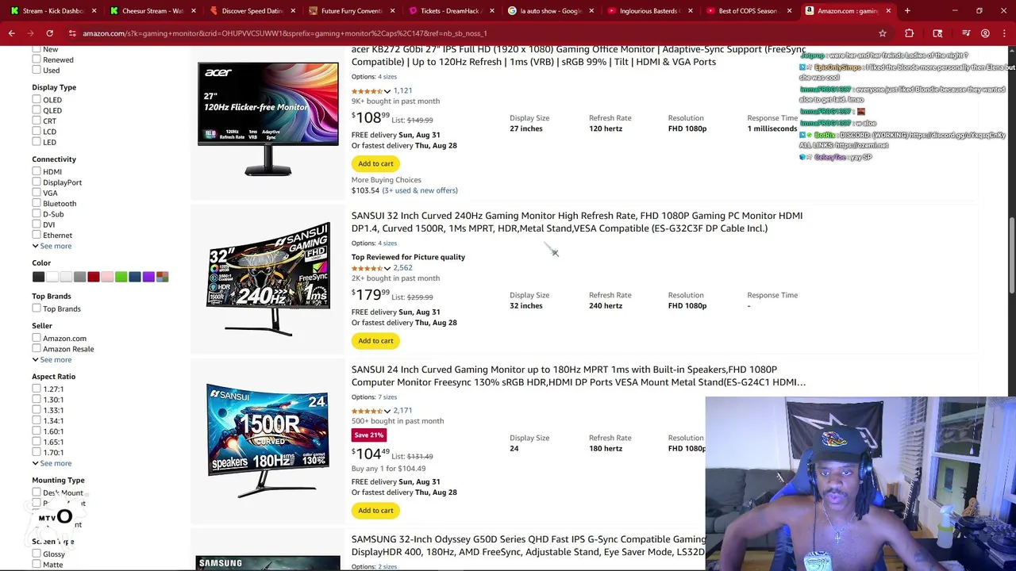Image resolution: width=1016 pixels, height=571 pixels.
Task: Enable the QLED display type filter
Action: point(37,110)
